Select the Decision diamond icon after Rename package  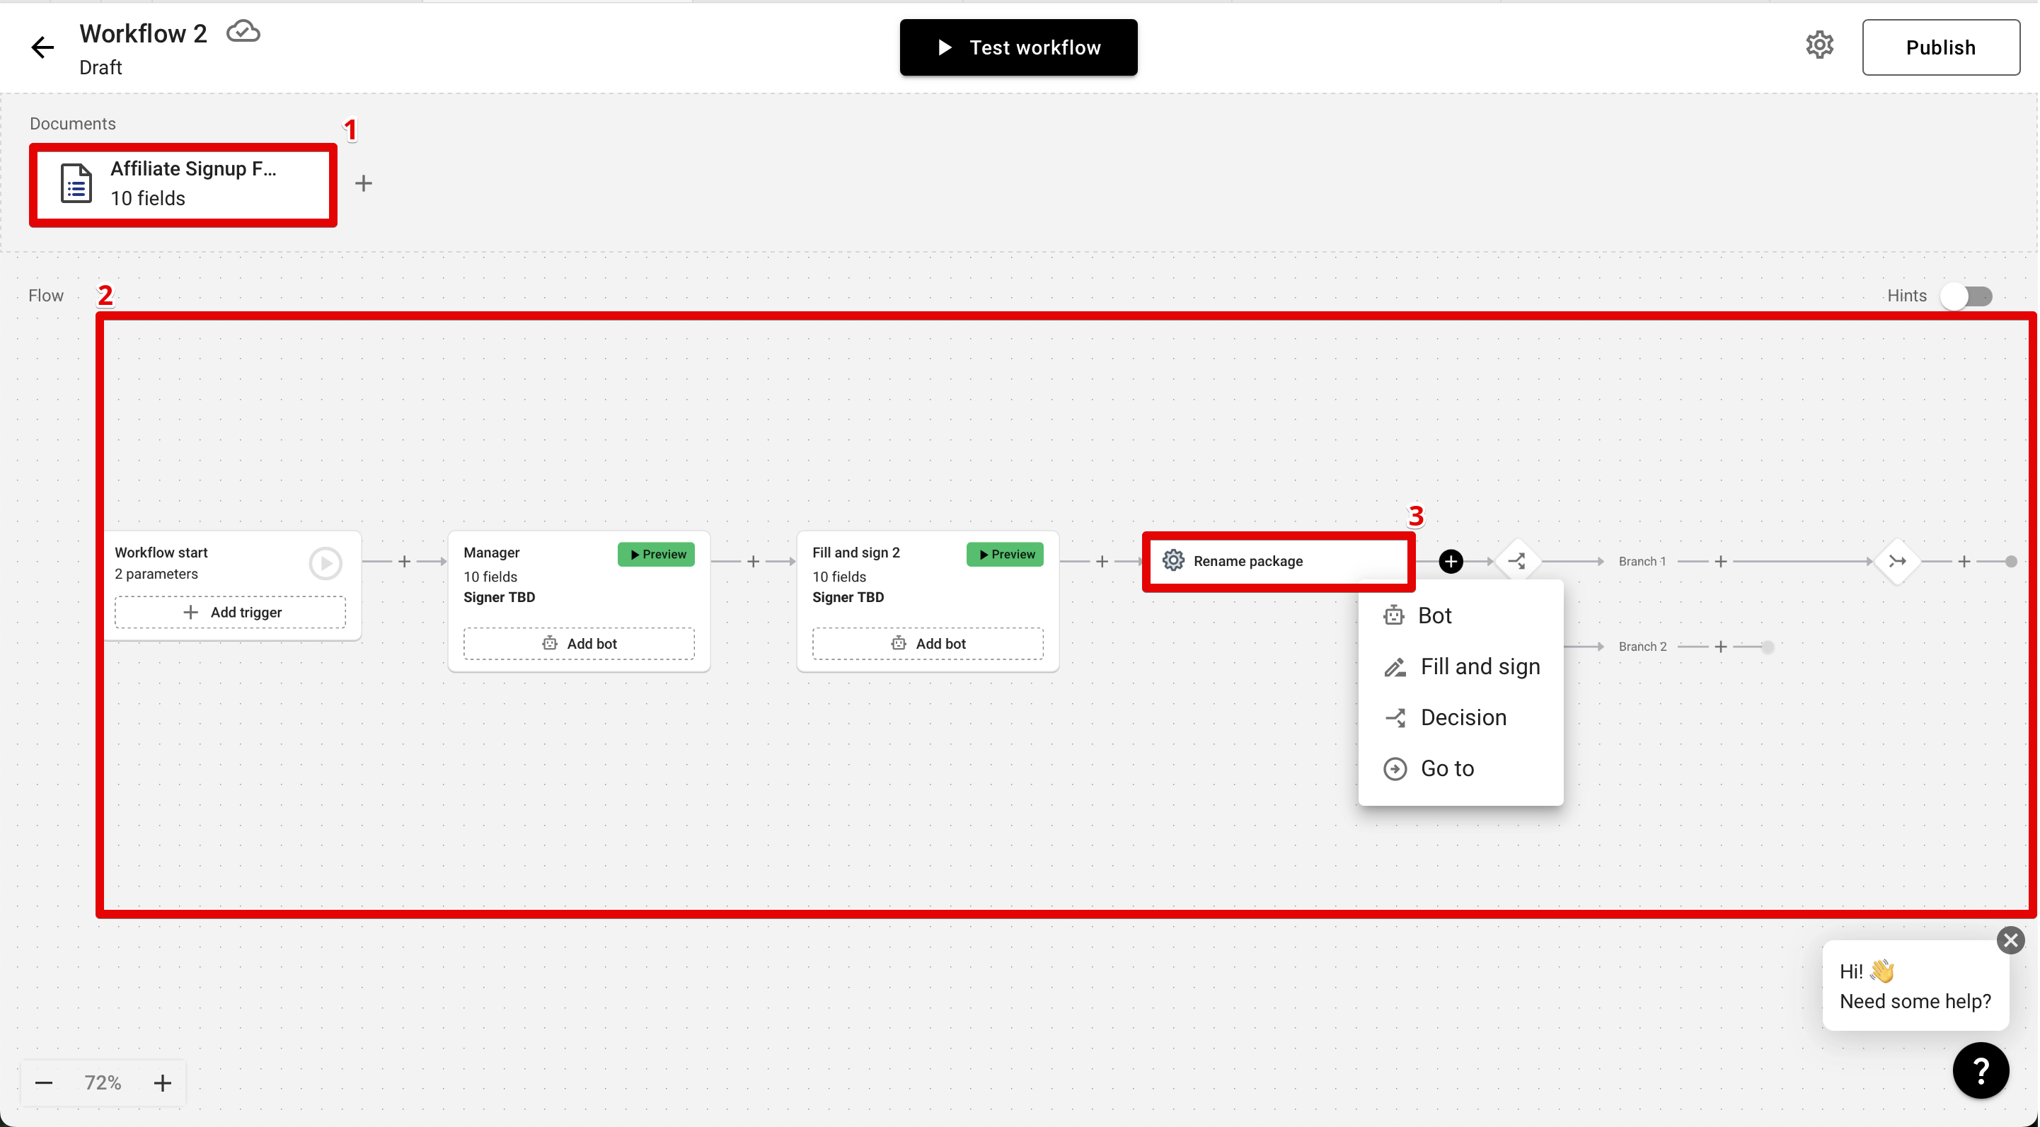point(1518,561)
